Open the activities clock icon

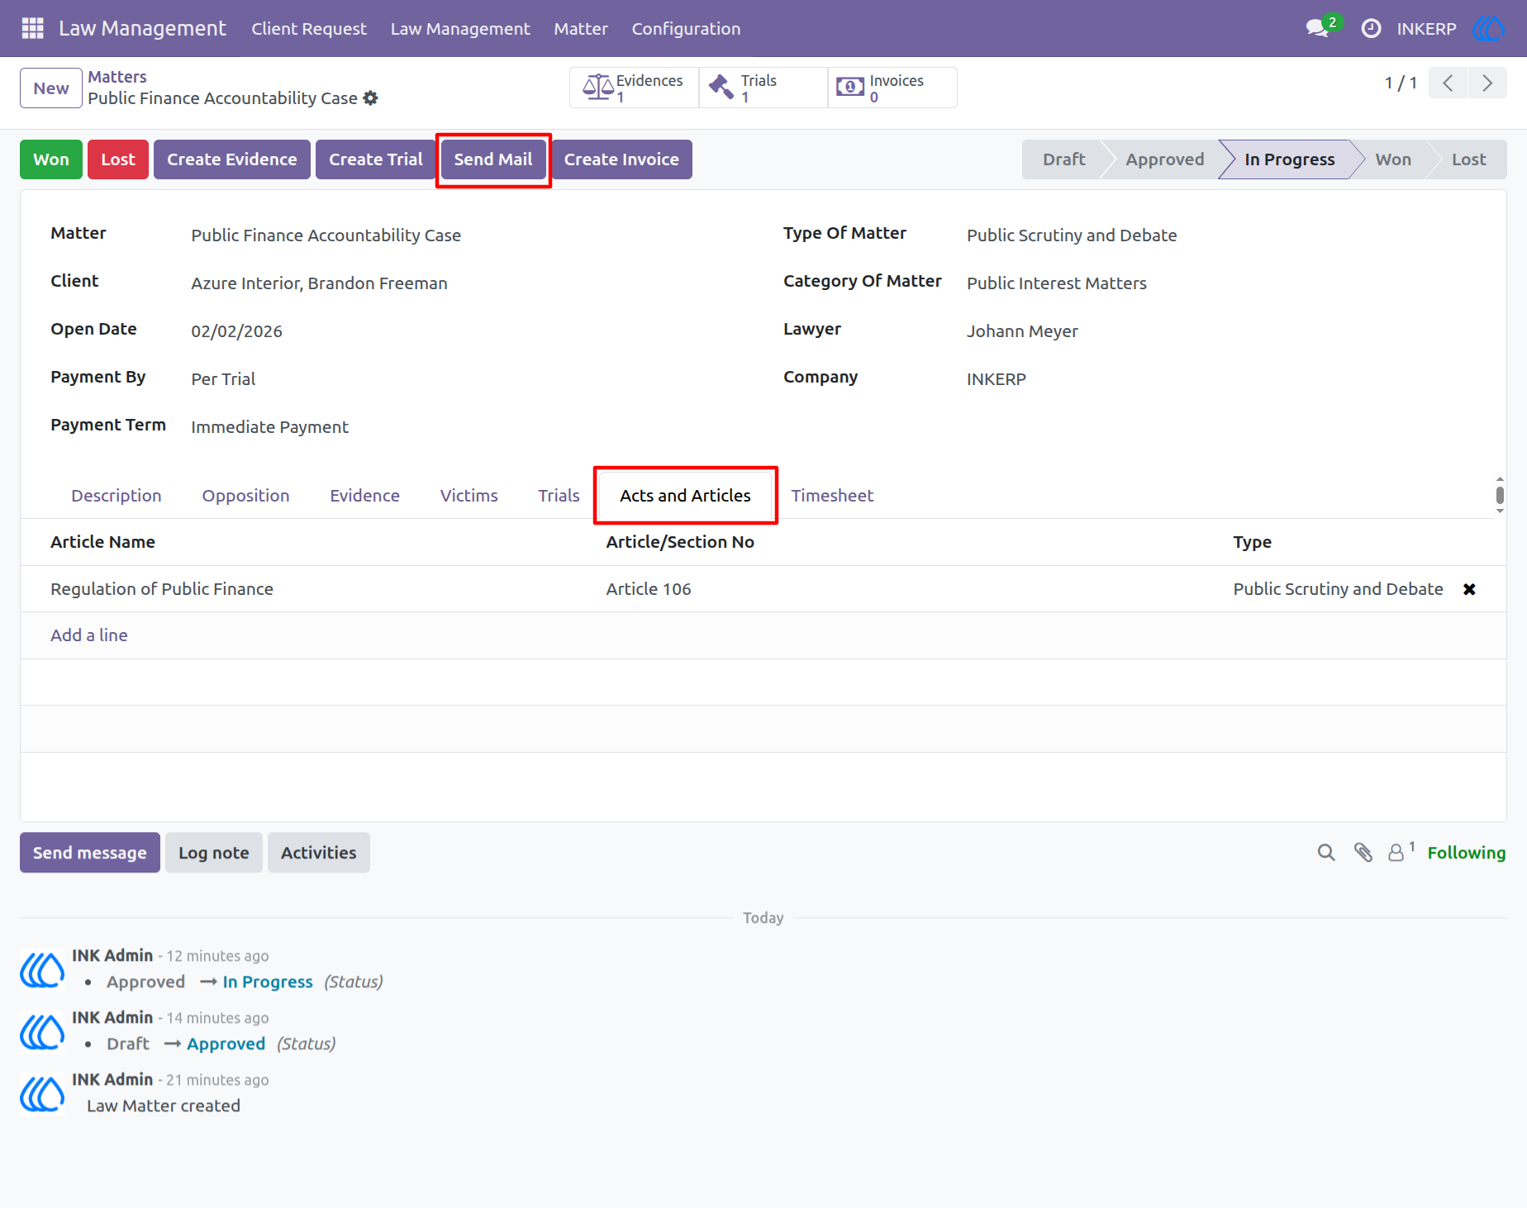click(1371, 28)
